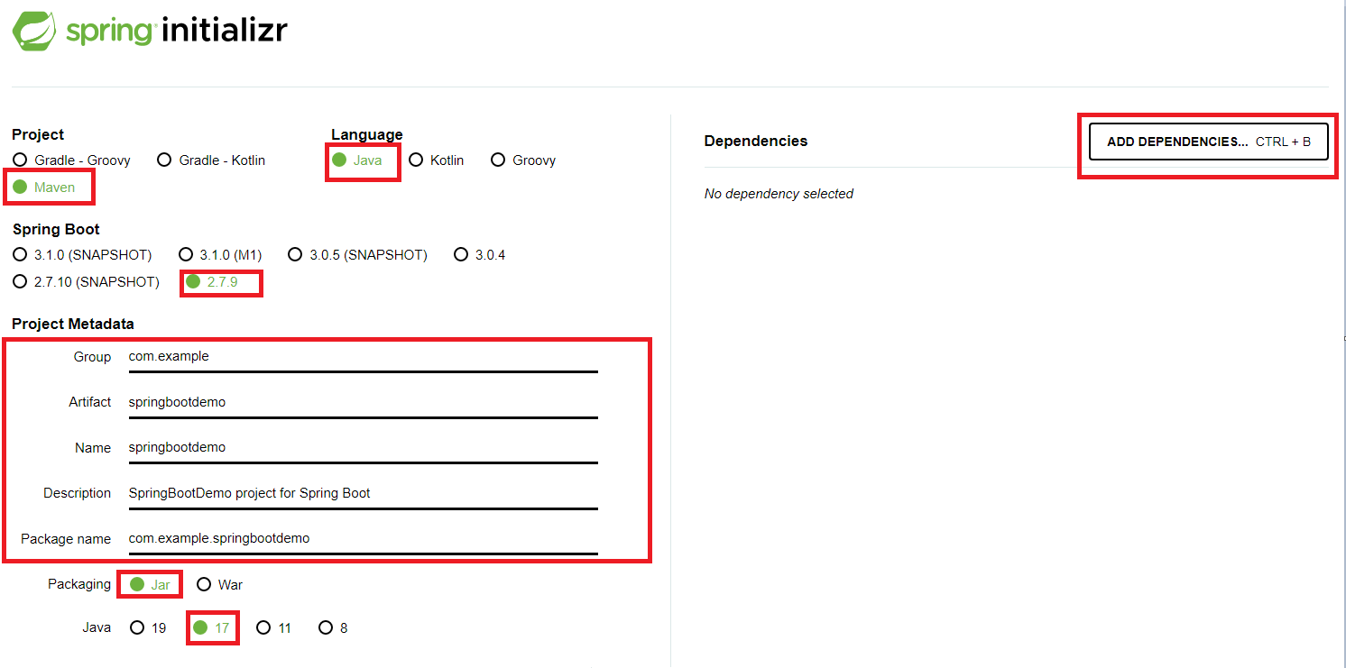Select Gradle - Groovy project type
The height and width of the screenshot is (668, 1346).
coord(71,160)
